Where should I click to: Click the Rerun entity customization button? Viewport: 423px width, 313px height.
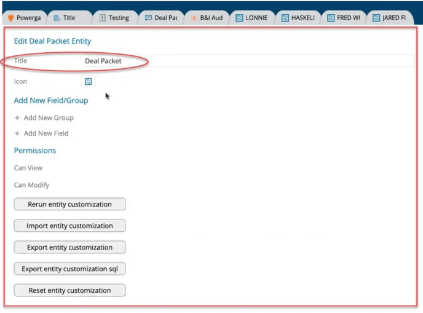pyautogui.click(x=69, y=204)
